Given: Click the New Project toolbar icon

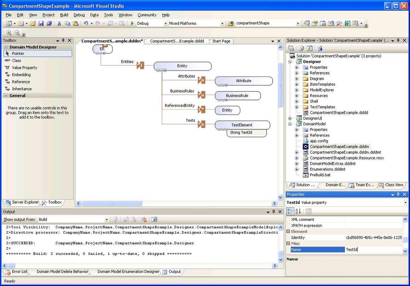Looking at the screenshot, I should (x=9, y=24).
